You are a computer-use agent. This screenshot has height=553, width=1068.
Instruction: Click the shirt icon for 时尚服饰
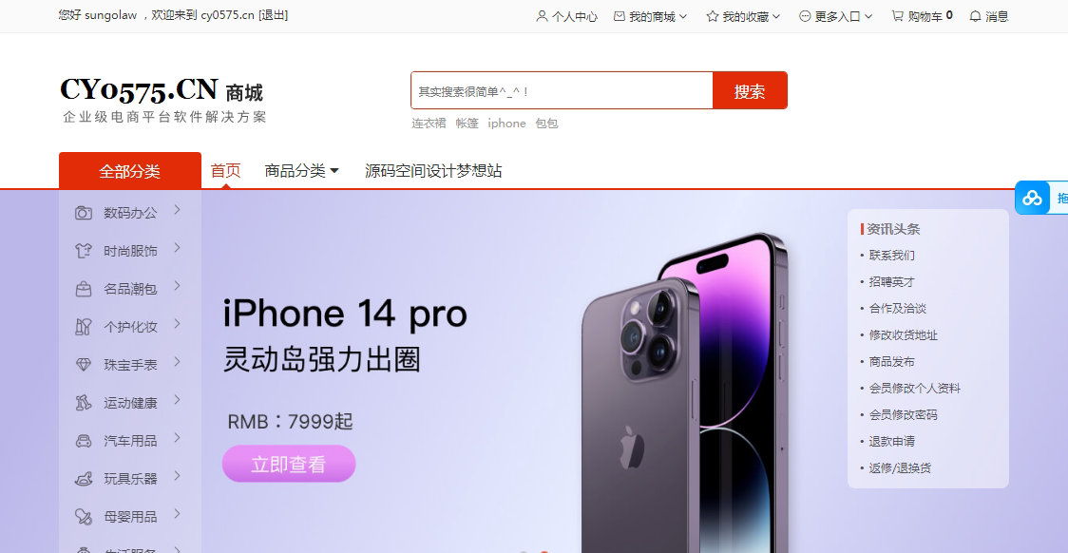(x=83, y=251)
